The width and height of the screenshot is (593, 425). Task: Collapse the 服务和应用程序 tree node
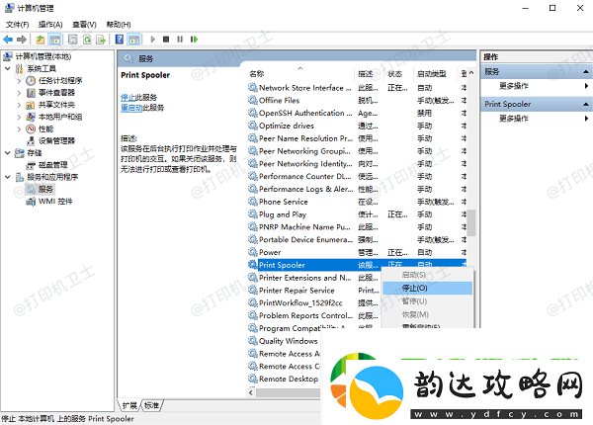[x=8, y=177]
